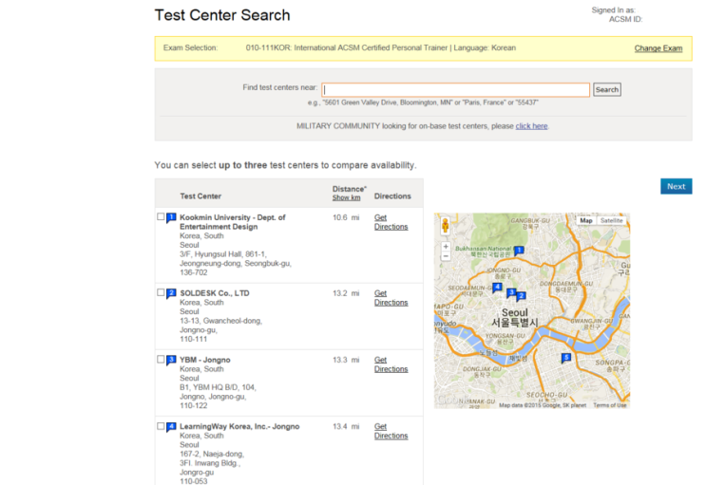This screenshot has width=706, height=485.
Task: Click the Street View pegman icon
Action: (446, 227)
